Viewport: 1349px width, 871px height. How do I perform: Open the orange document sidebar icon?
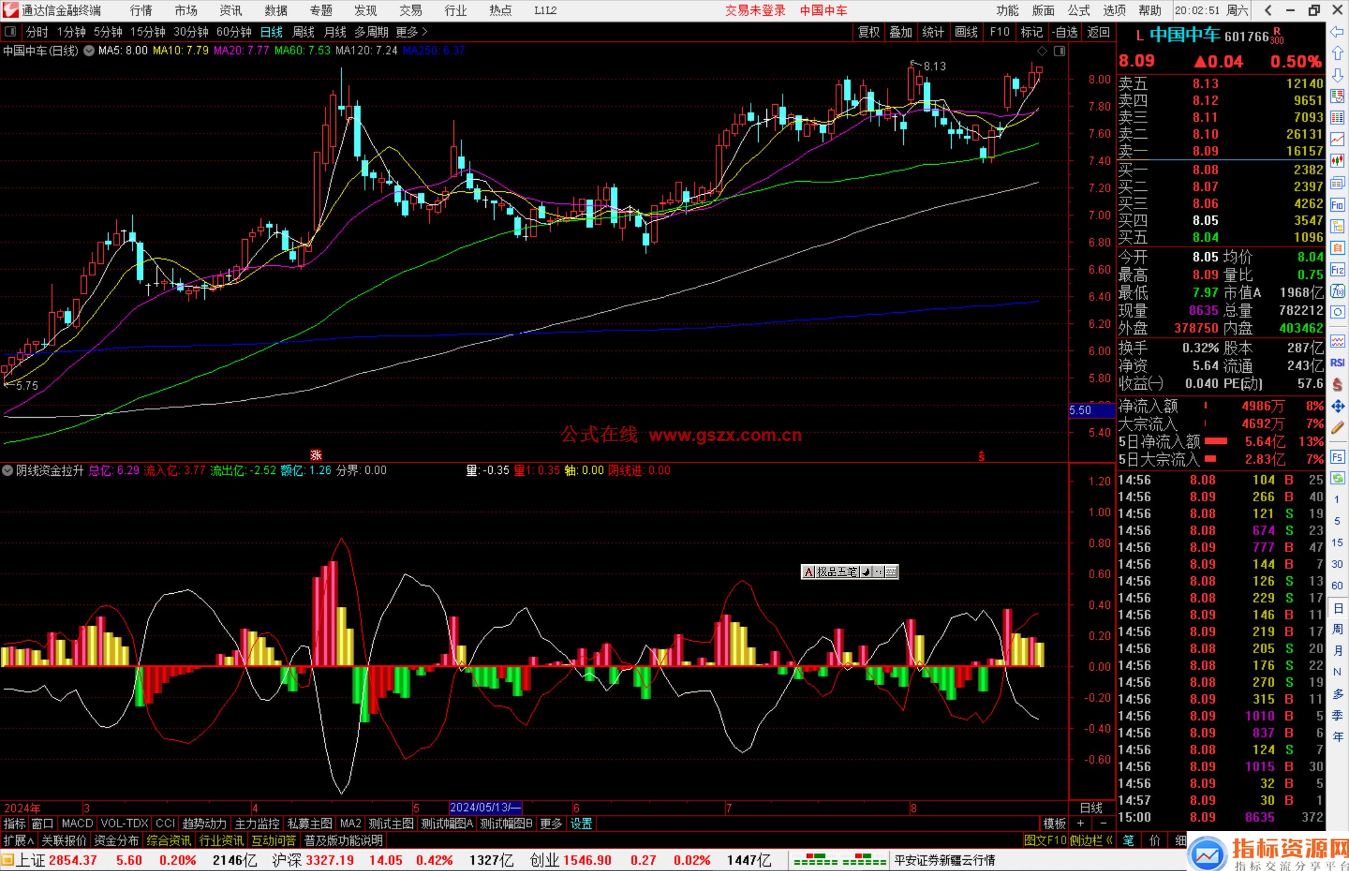[1337, 248]
